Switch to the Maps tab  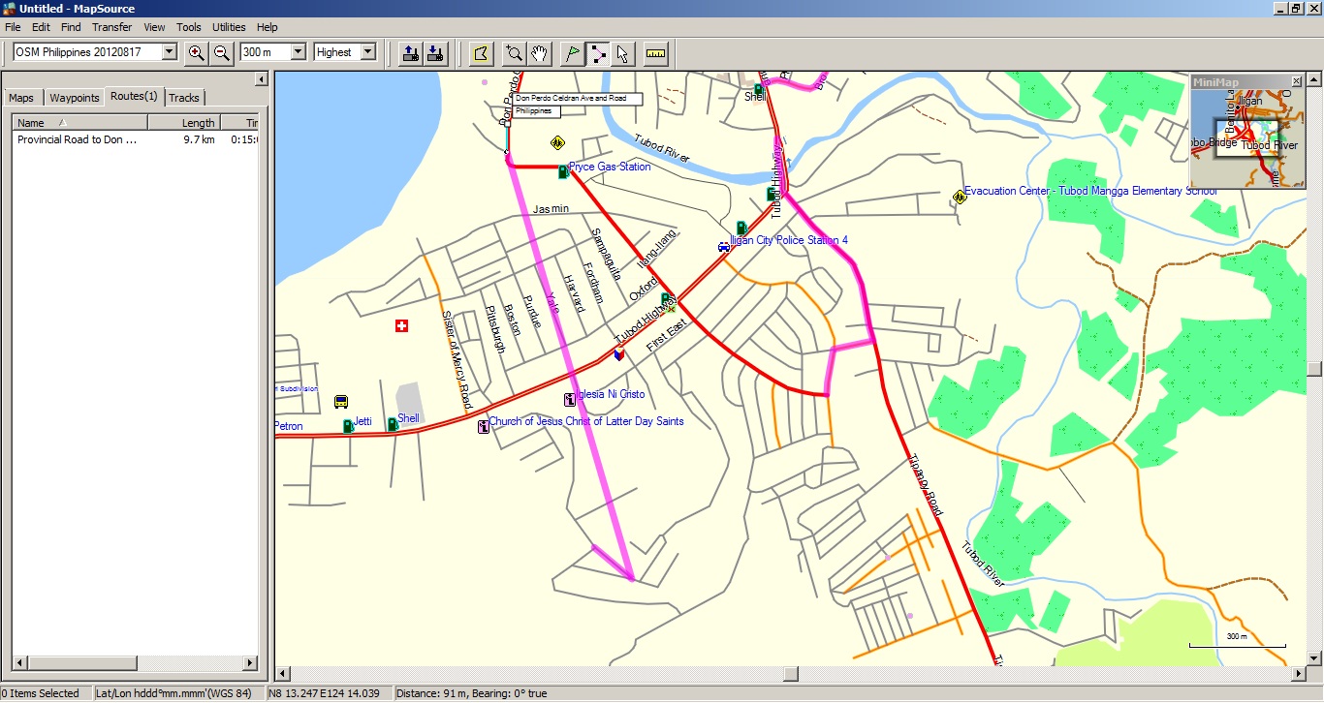click(x=21, y=98)
